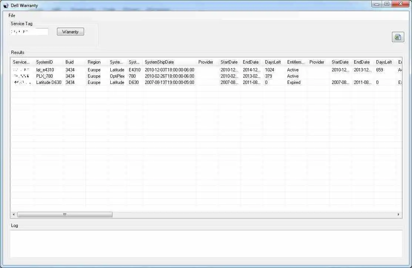Click the second EndDate column header

pyautogui.click(x=363, y=62)
